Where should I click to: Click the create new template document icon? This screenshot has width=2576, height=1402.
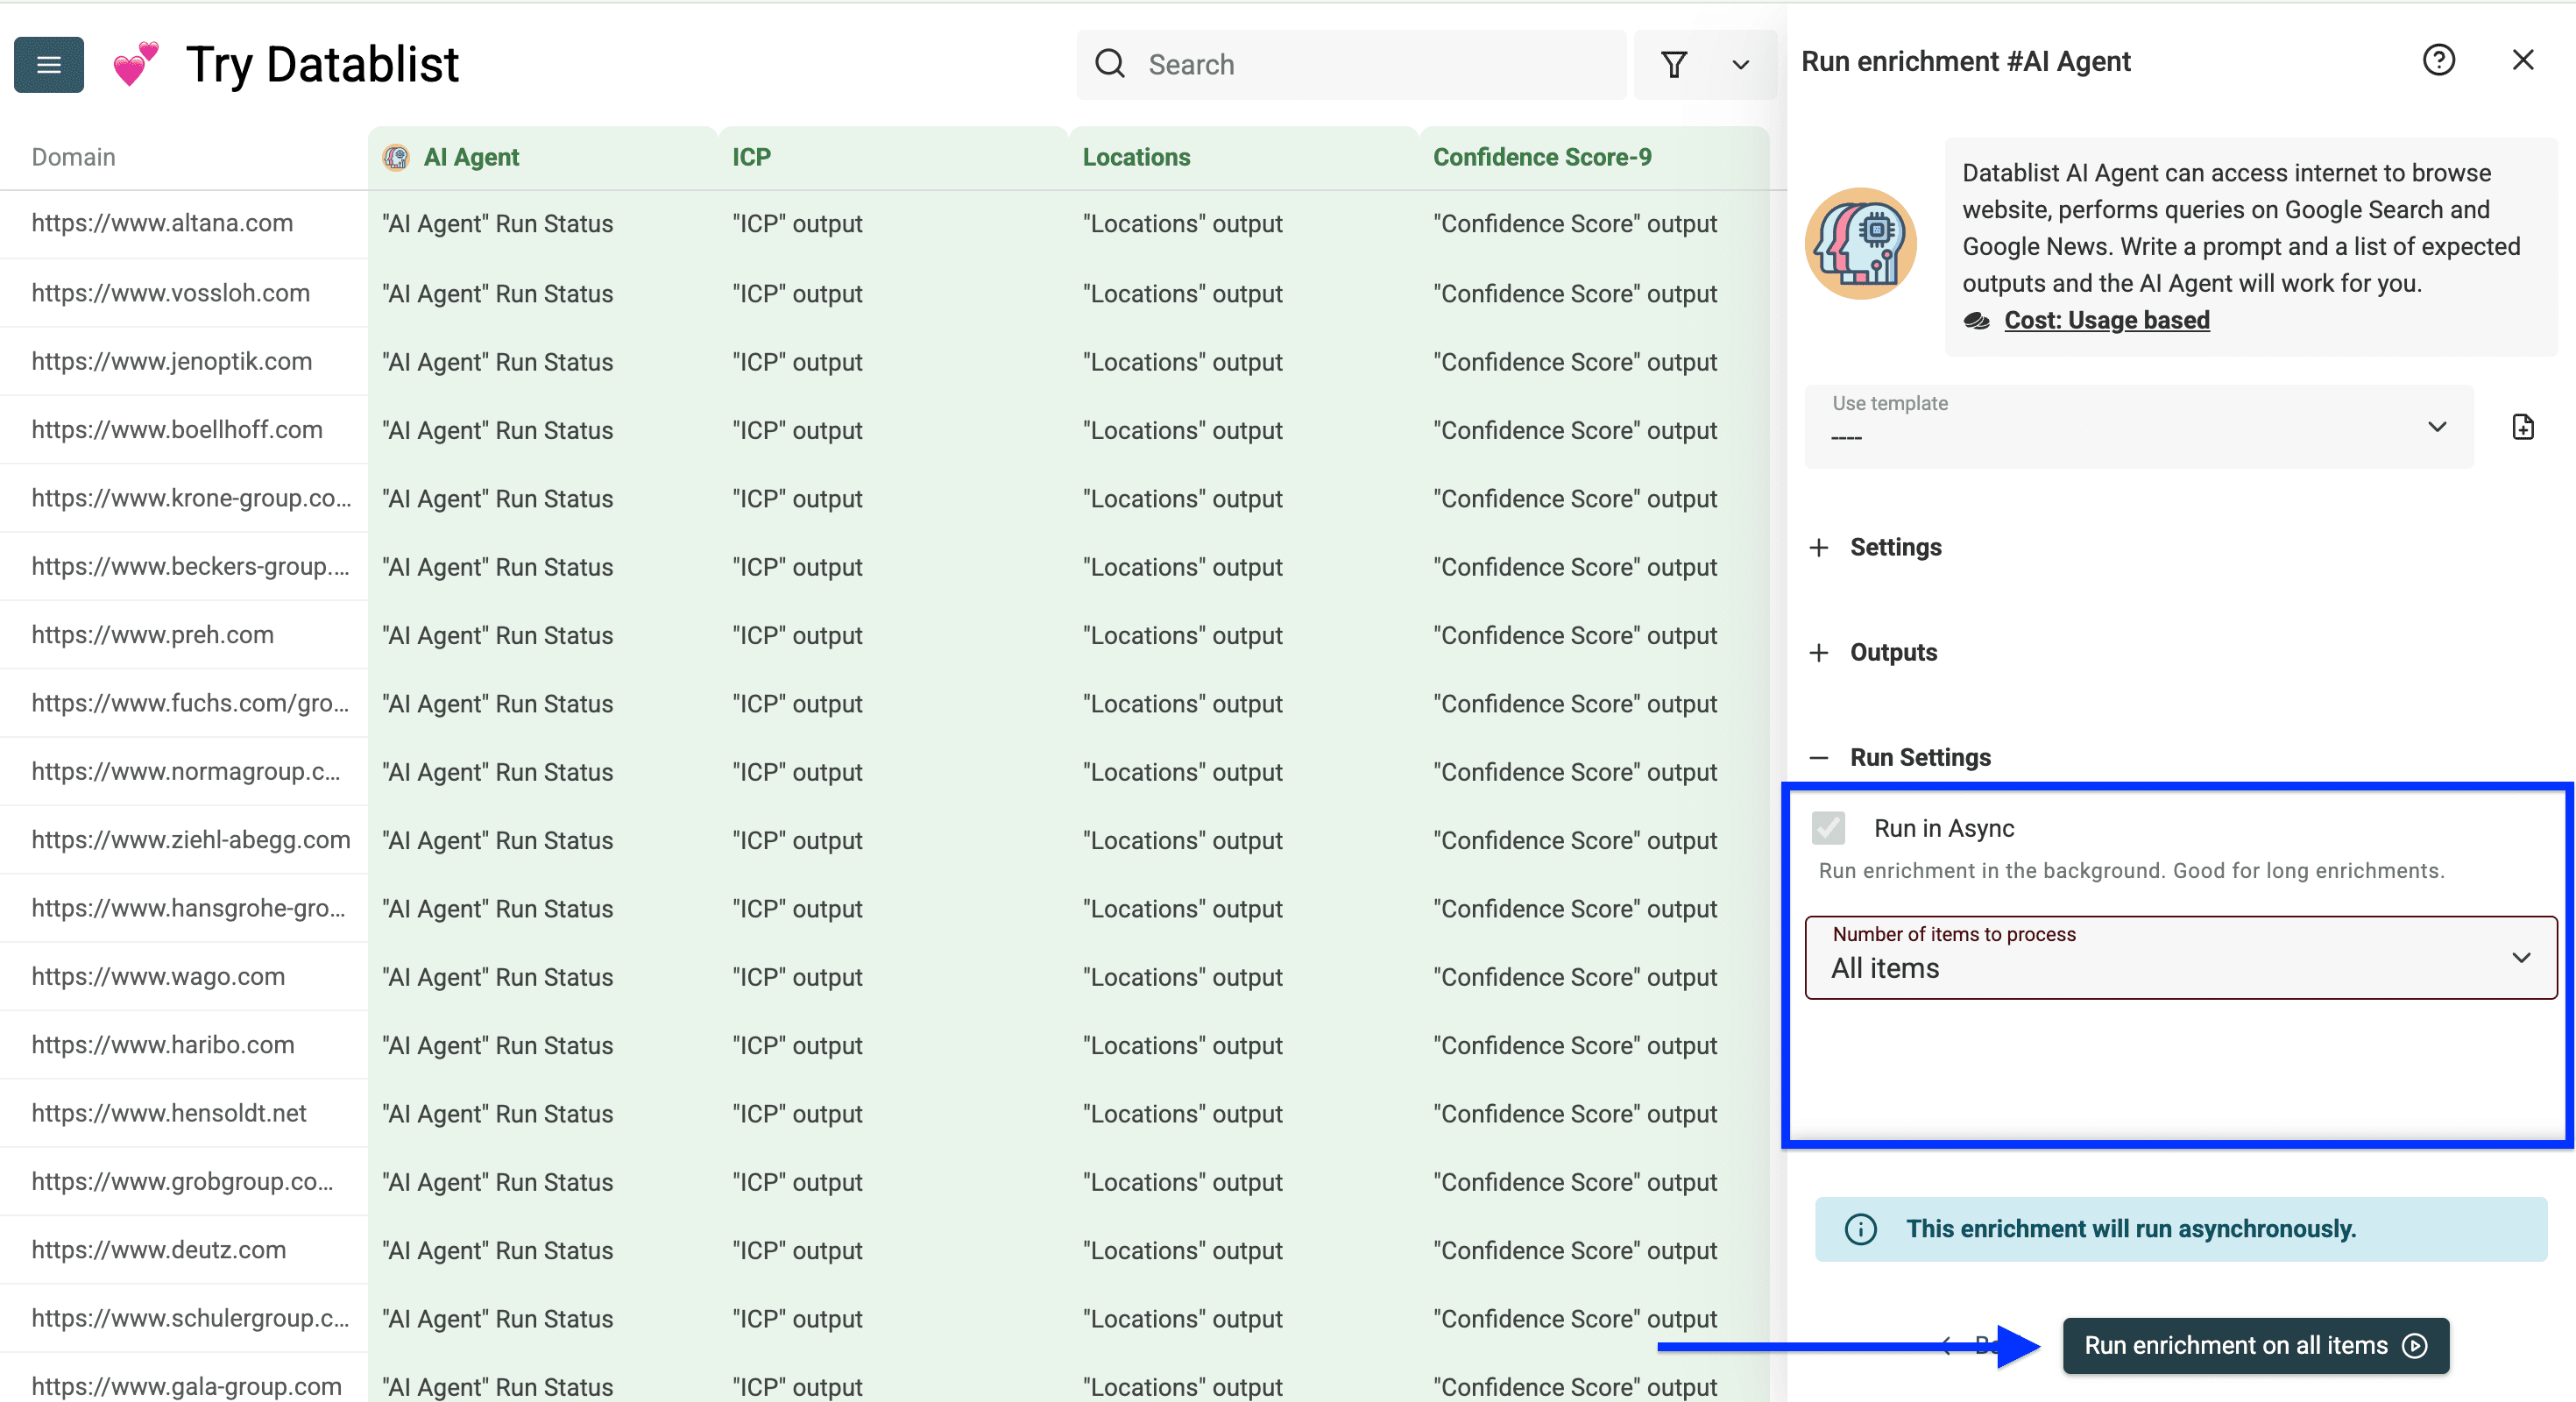[2523, 426]
